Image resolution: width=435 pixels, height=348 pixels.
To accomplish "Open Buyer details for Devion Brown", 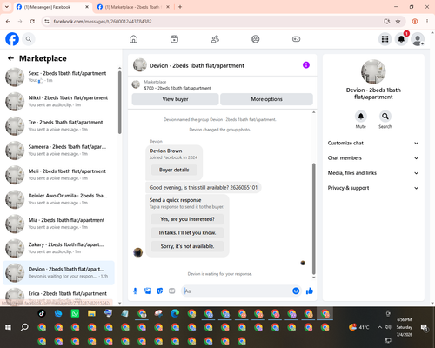I will pos(174,170).
